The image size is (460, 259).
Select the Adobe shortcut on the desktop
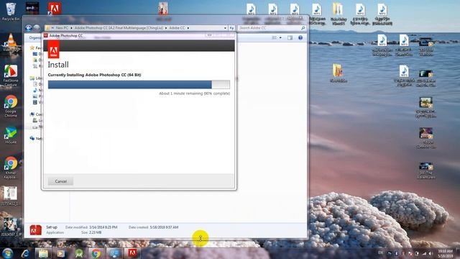[55, 9]
